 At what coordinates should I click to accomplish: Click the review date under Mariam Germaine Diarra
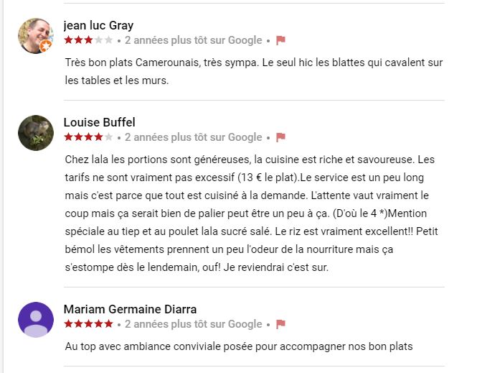194,324
